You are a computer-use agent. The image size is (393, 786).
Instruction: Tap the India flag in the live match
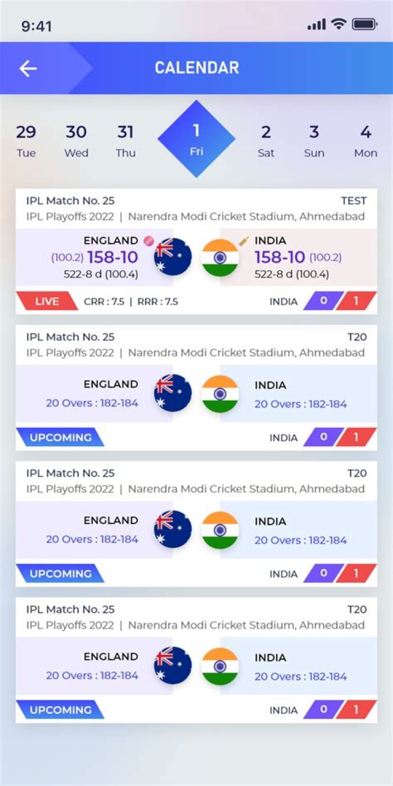click(220, 258)
